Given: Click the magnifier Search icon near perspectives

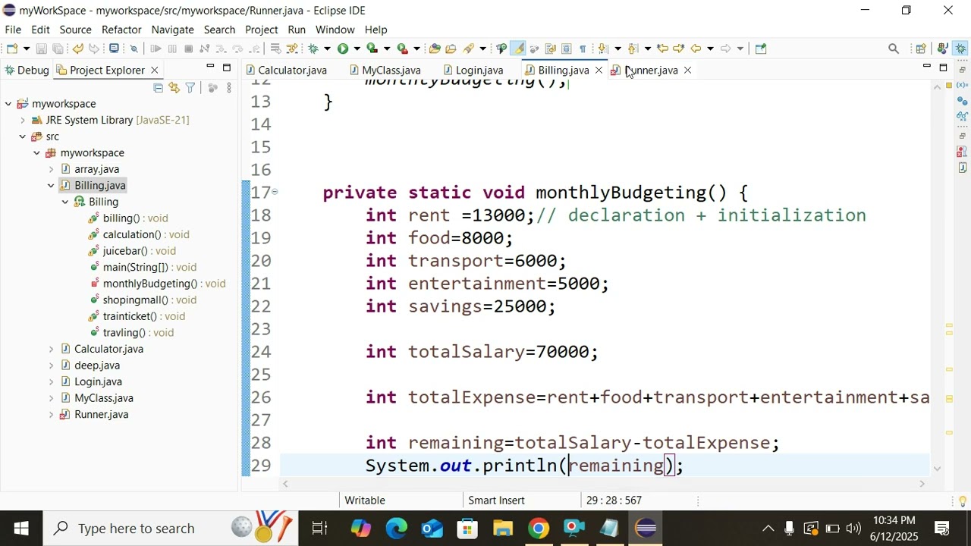Looking at the screenshot, I should coord(894,49).
